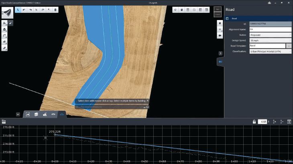
Task: Close the select item hint tooltip
Action: (147, 101)
